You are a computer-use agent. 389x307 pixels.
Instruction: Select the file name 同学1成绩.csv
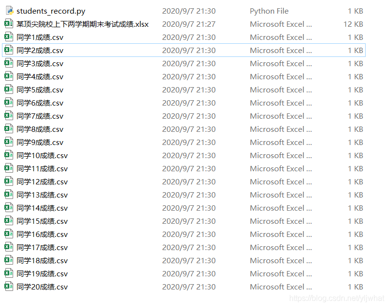click(x=40, y=37)
